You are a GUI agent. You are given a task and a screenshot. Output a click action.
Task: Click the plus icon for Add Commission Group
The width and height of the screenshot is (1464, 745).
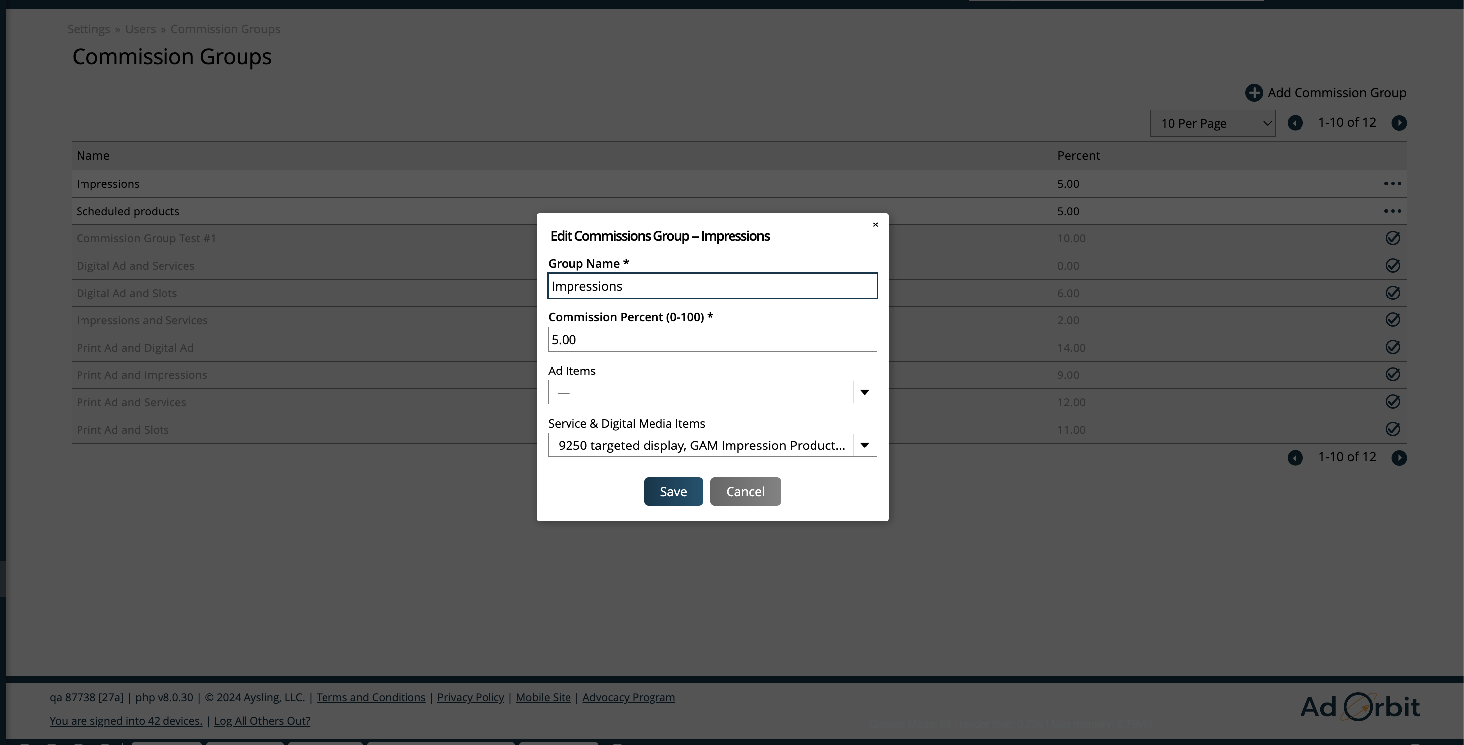point(1254,93)
